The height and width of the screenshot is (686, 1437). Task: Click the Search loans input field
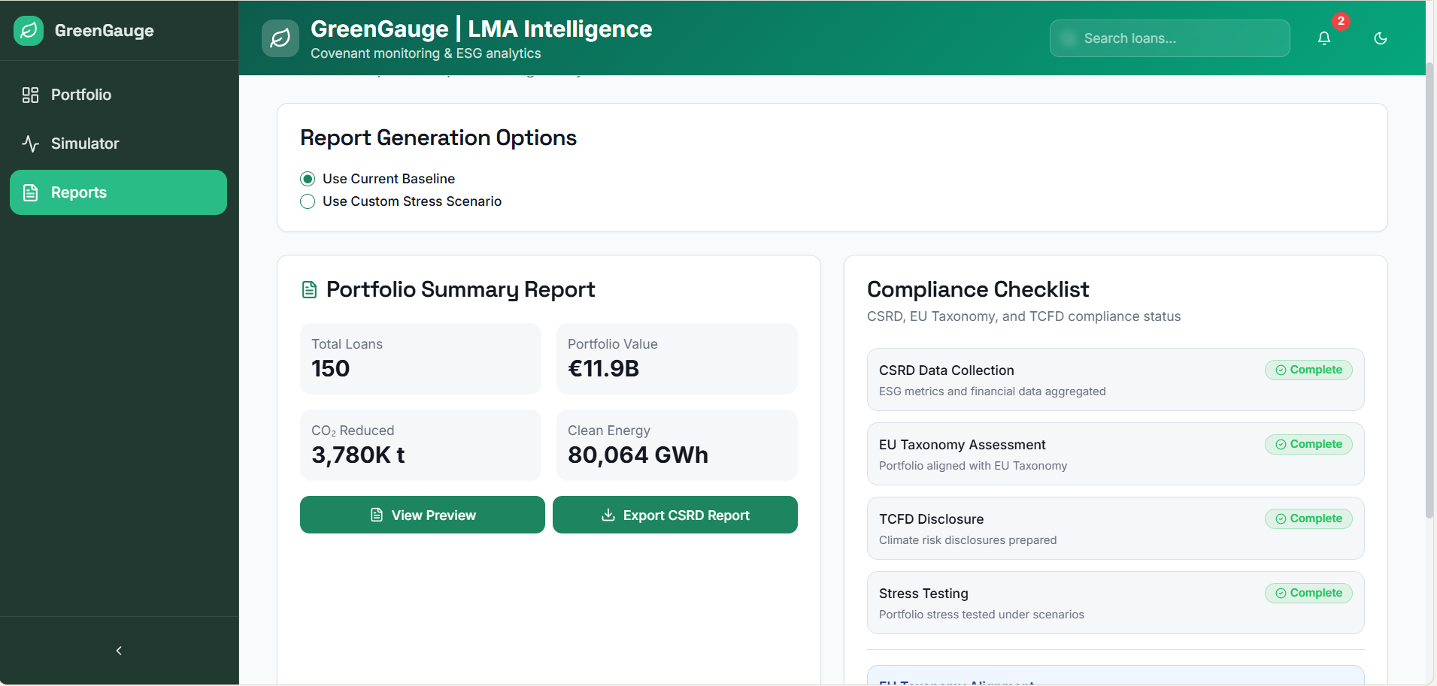tap(1170, 38)
